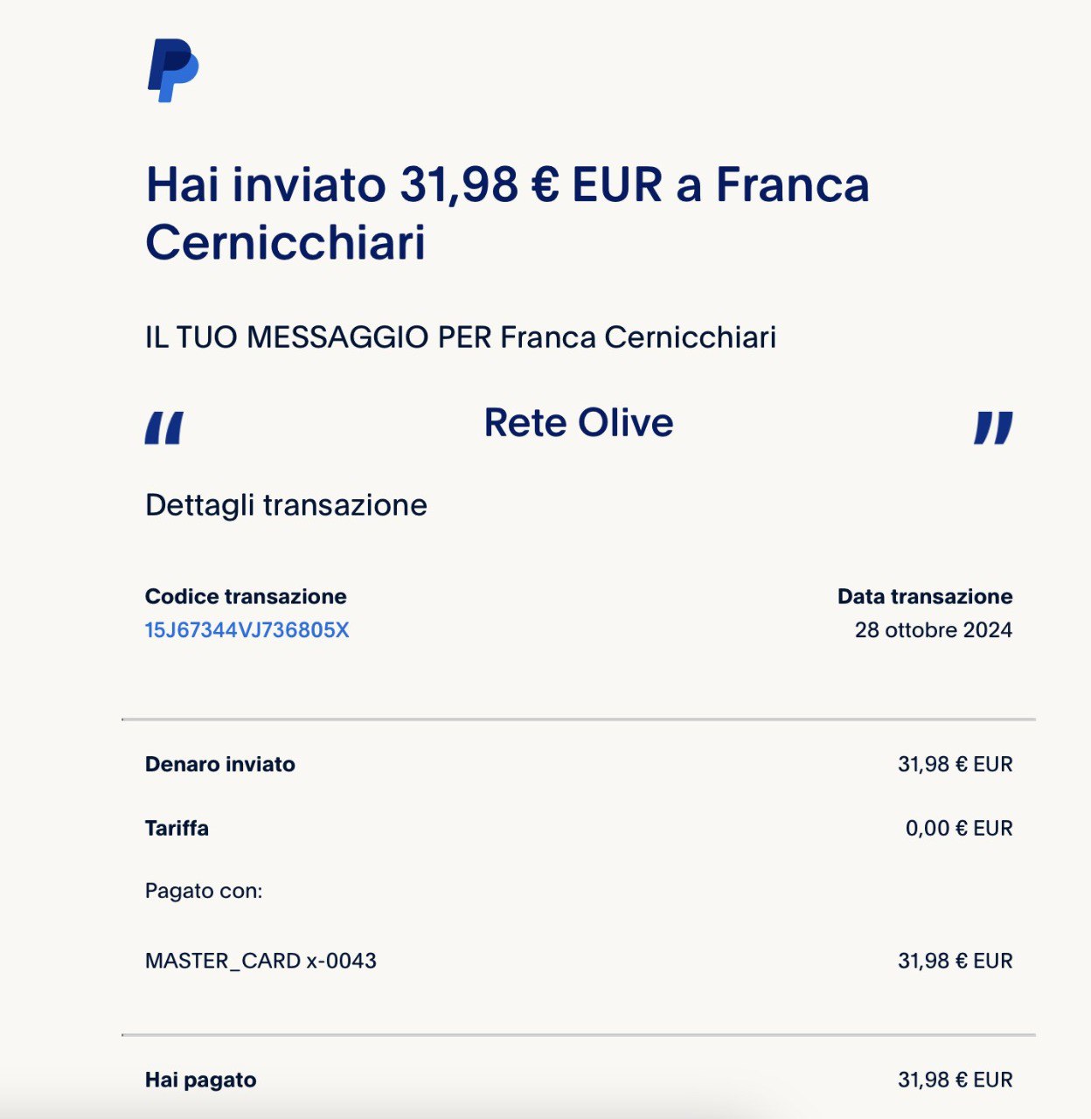Select the Tariffa amount 0,00 € EUR
This screenshot has height=1119, width=1091.
click(958, 829)
